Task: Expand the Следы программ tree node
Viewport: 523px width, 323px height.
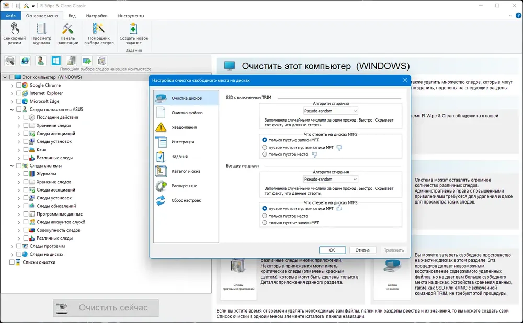Action: [x=12, y=246]
